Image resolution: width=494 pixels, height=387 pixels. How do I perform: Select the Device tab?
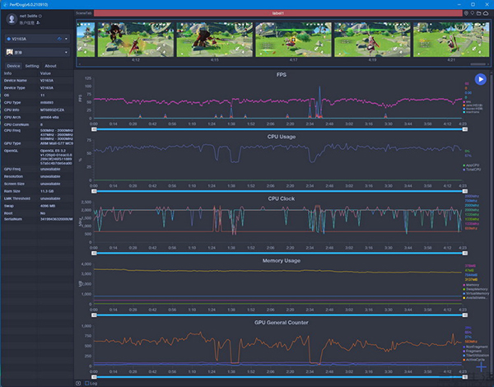point(13,65)
